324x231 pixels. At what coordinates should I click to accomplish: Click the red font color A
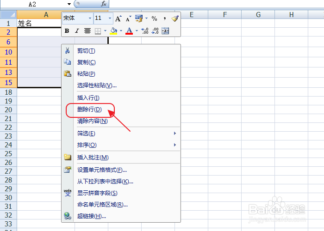coord(129,31)
